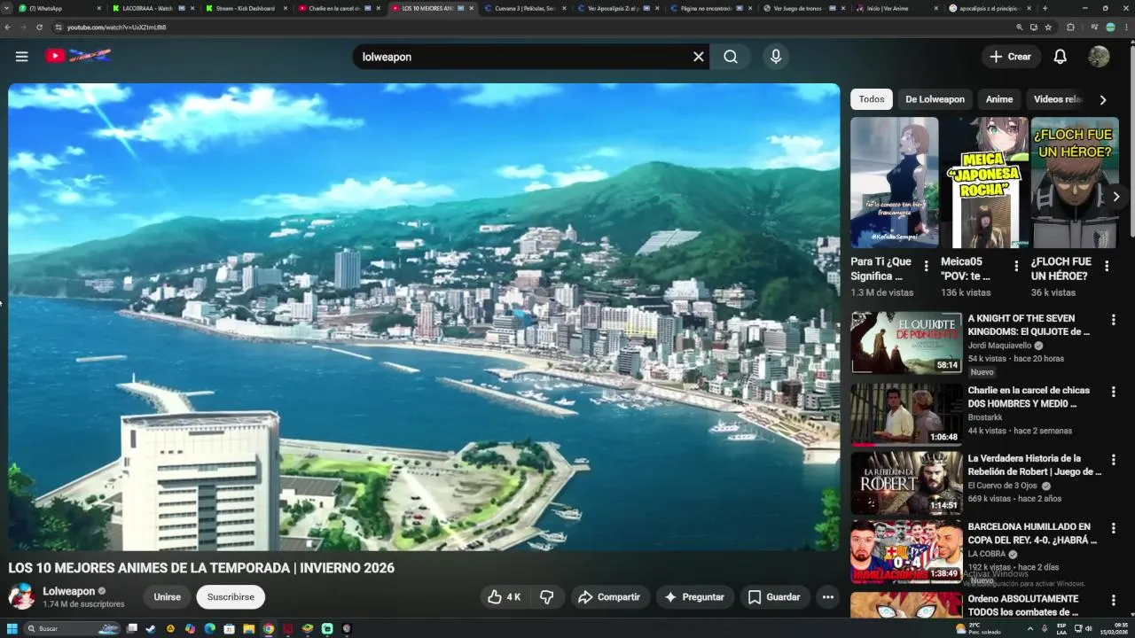Switch to the Cuevana 3 browser tab

[x=527, y=8]
